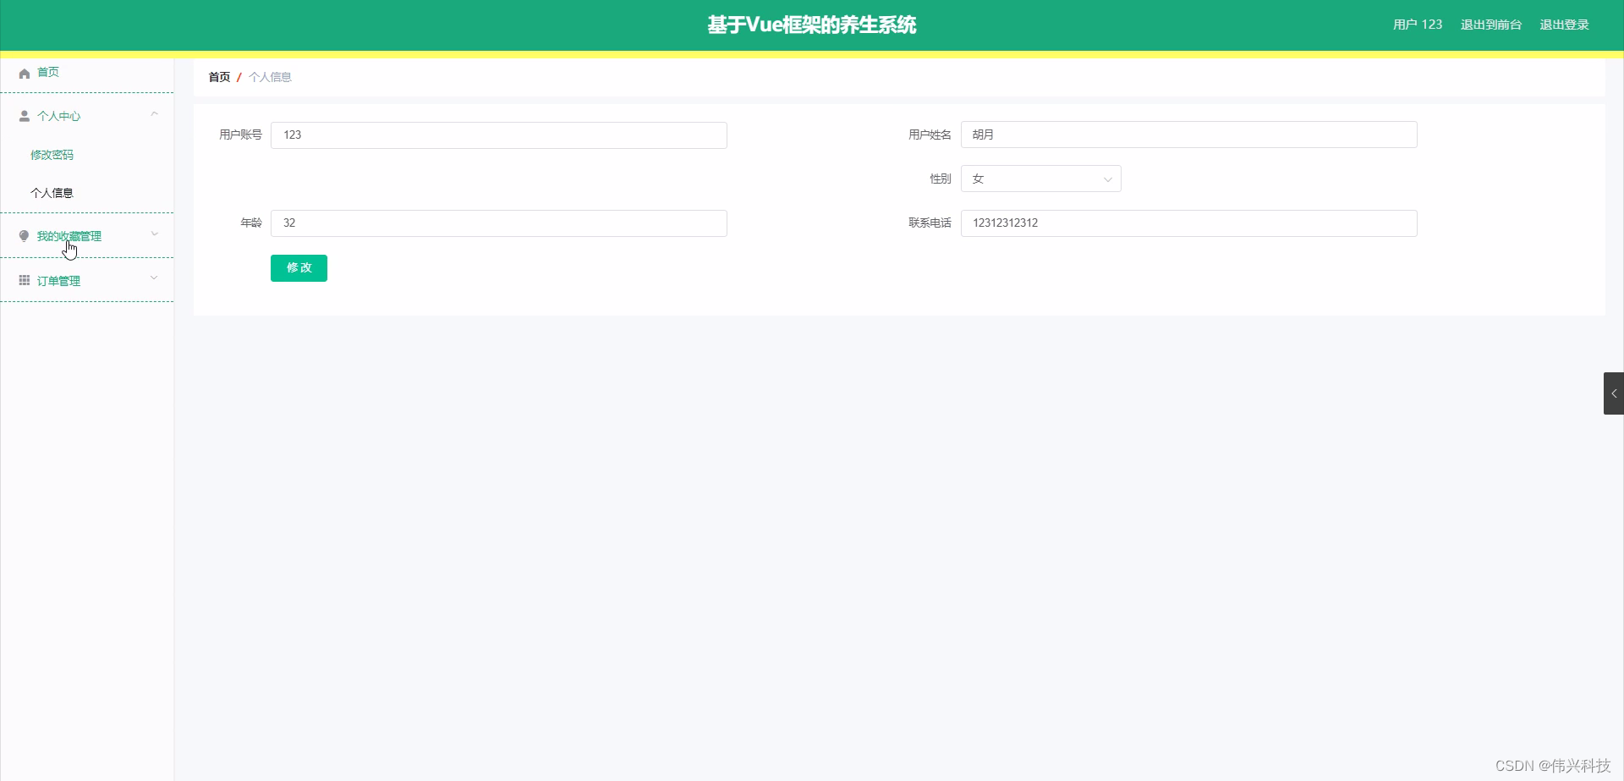The image size is (1624, 781).
Task: Click the pin icon beside 我的收藏管理
Action: (24, 236)
